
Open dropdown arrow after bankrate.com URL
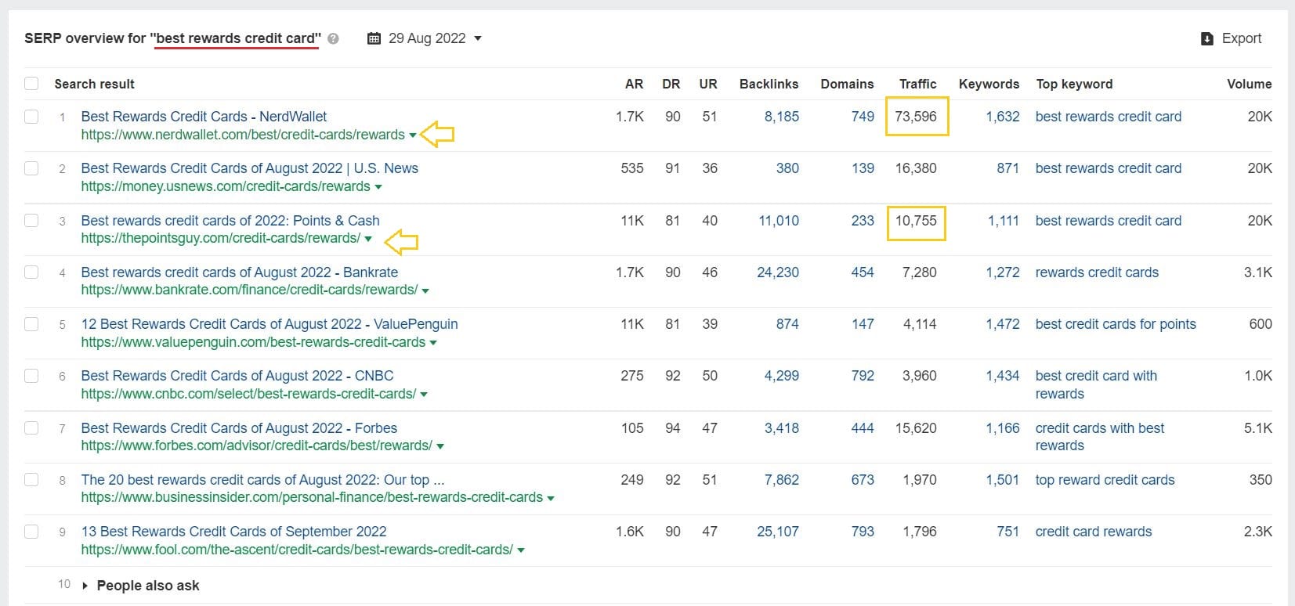click(x=425, y=290)
